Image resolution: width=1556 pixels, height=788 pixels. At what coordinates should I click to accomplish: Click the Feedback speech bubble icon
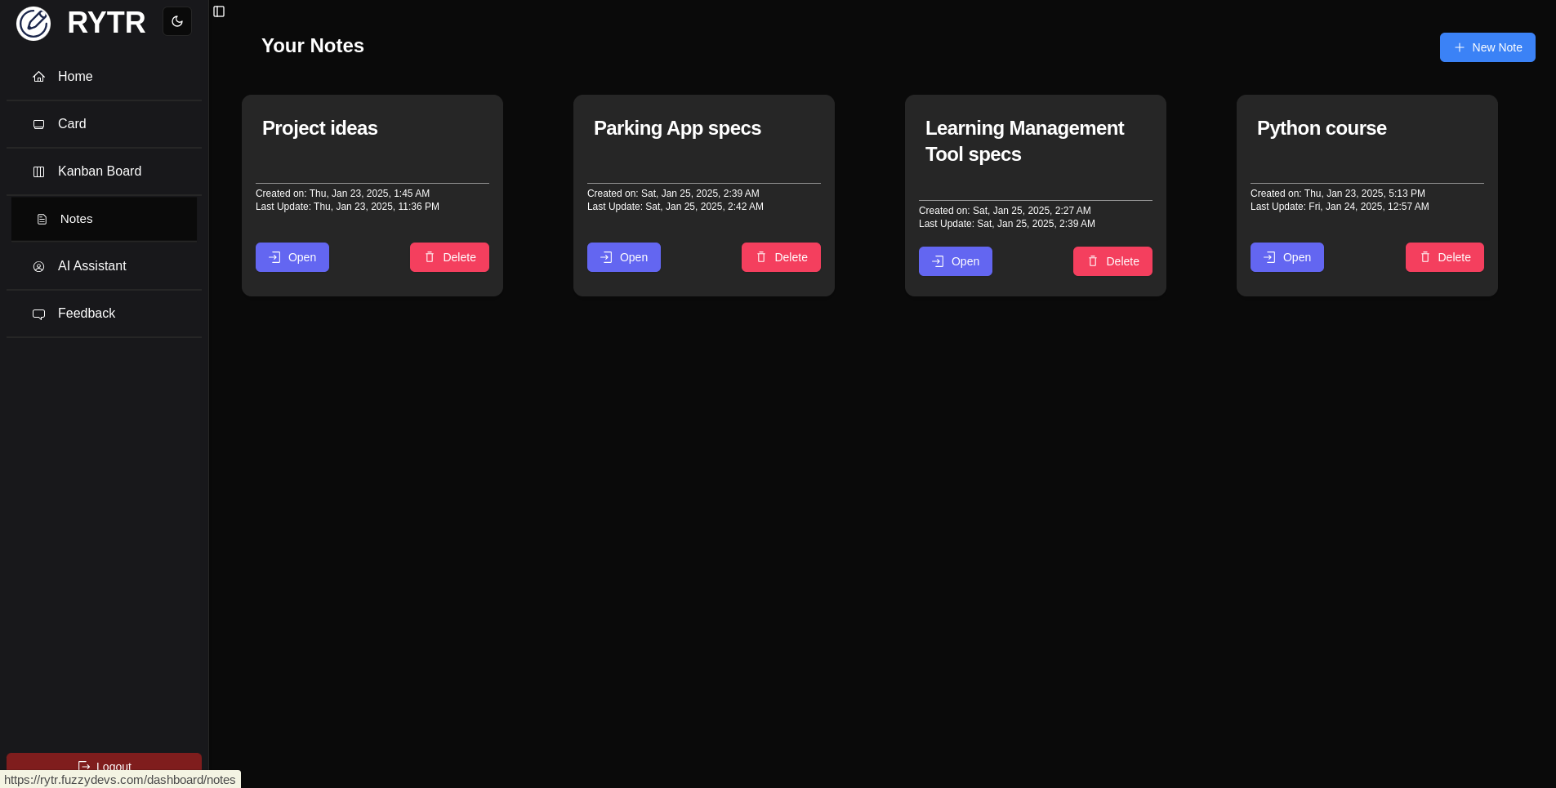tap(38, 314)
